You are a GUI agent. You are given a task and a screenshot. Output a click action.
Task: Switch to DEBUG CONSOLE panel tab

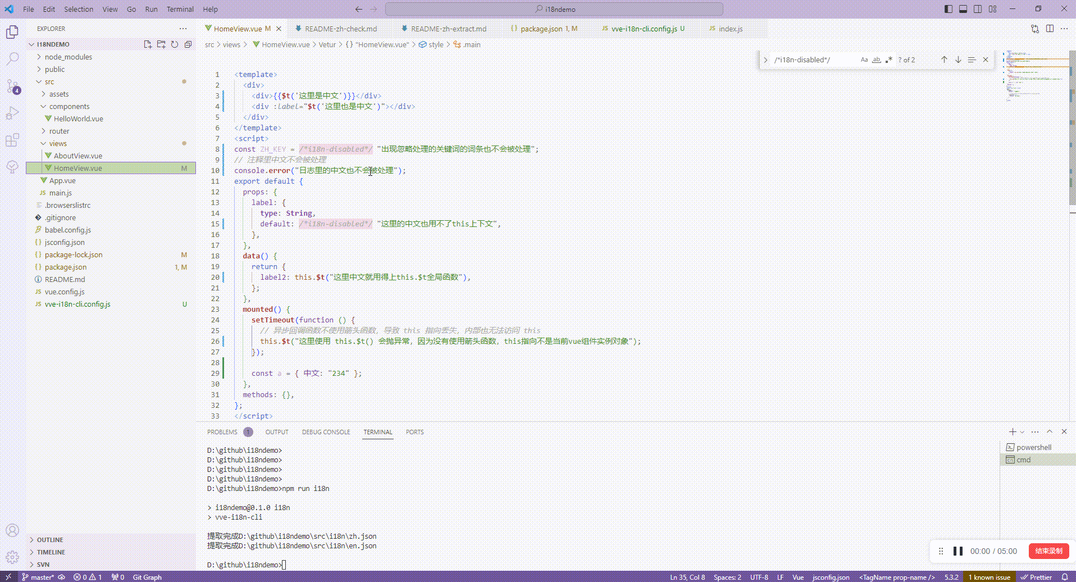tap(326, 432)
